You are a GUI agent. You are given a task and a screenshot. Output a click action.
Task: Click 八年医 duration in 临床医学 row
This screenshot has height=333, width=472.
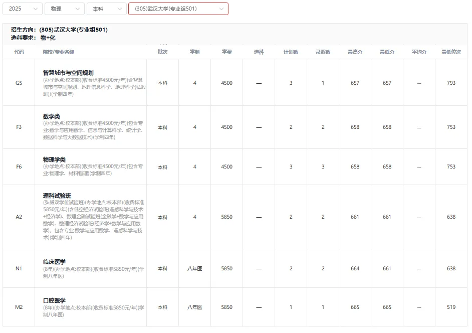[x=195, y=268]
